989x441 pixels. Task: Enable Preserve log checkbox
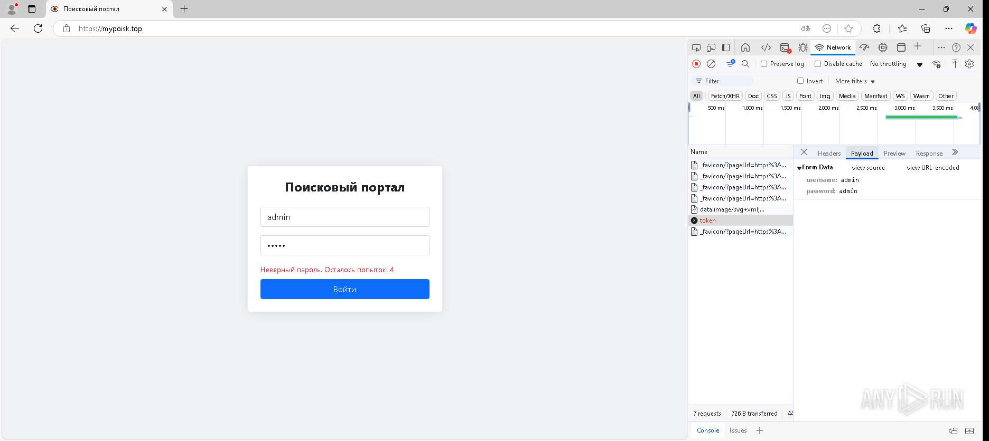tap(764, 64)
